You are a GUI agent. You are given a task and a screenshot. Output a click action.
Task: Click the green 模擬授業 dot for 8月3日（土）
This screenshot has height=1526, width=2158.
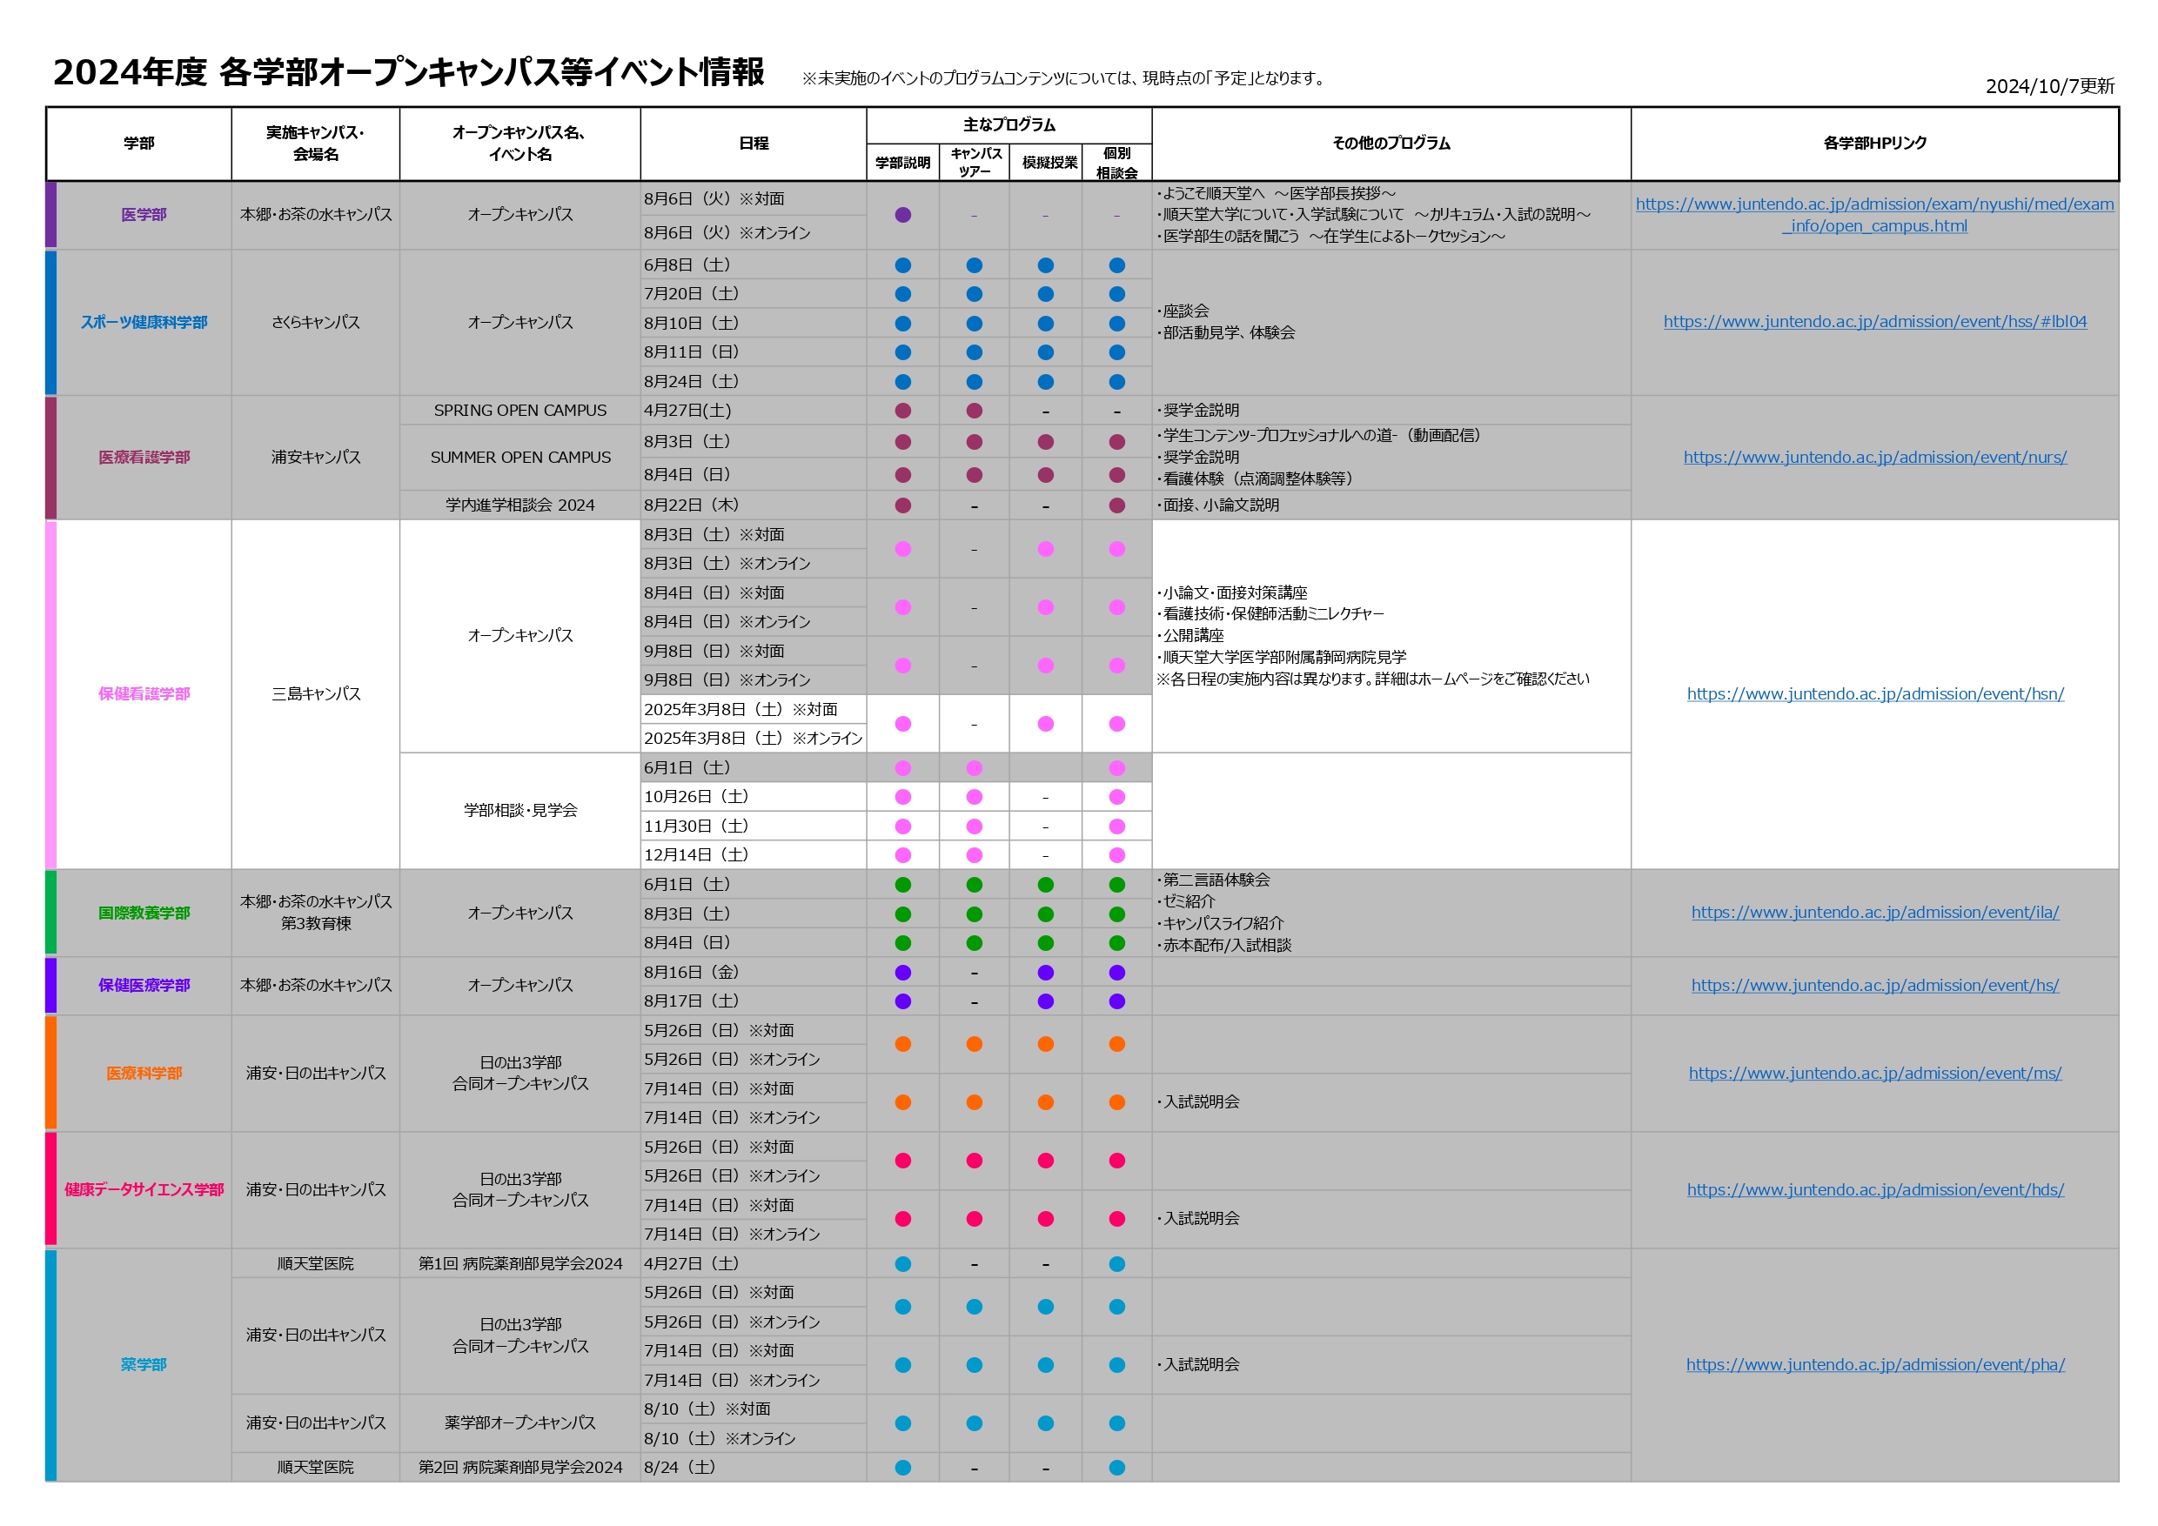1045,914
